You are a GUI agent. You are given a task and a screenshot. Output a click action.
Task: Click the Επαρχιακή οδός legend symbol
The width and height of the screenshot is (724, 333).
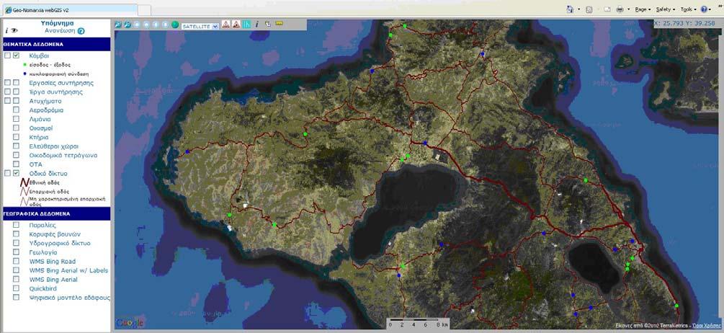click(x=24, y=191)
